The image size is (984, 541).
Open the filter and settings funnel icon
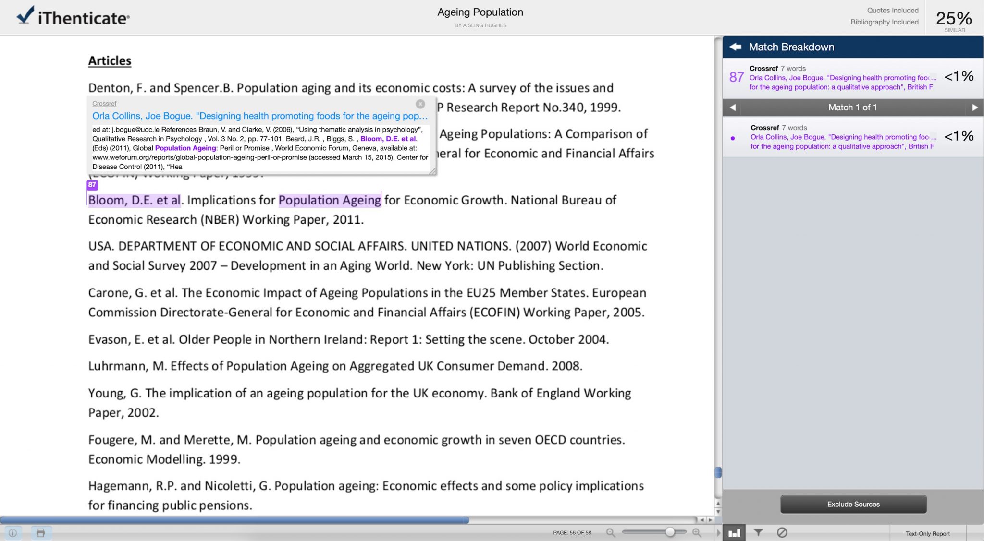tap(758, 533)
